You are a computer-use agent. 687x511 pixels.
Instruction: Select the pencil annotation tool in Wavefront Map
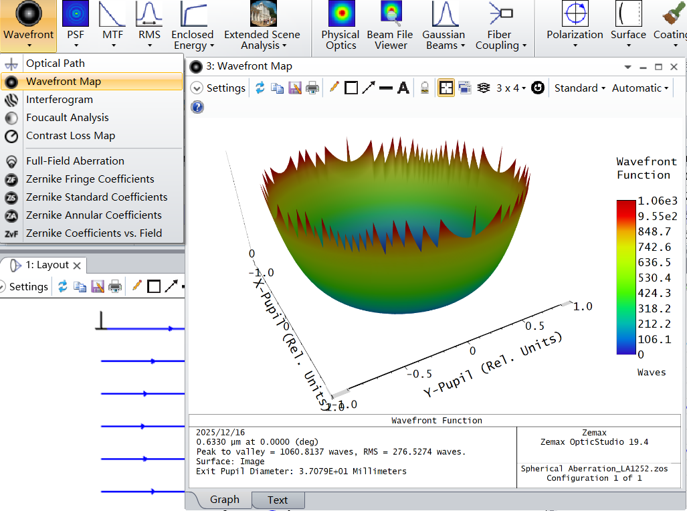coord(334,87)
